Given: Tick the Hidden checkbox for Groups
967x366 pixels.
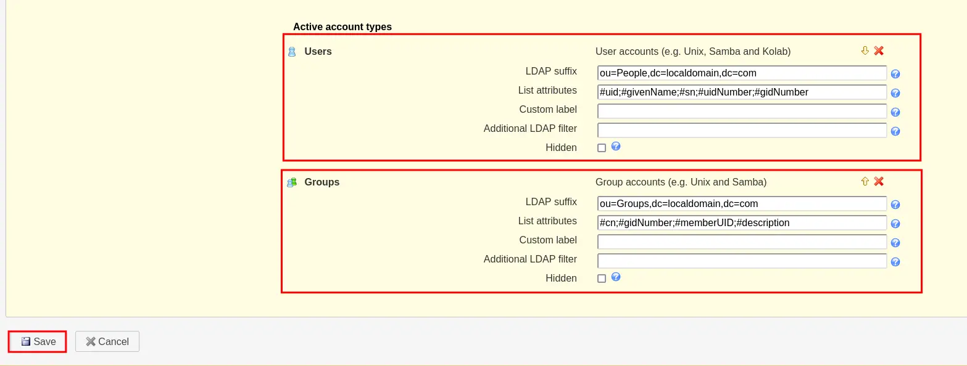Looking at the screenshot, I should pyautogui.click(x=602, y=279).
